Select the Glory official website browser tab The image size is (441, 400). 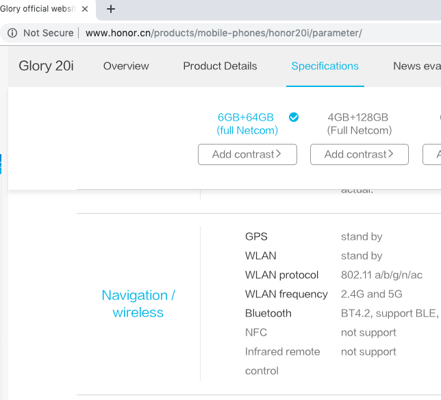pos(38,9)
